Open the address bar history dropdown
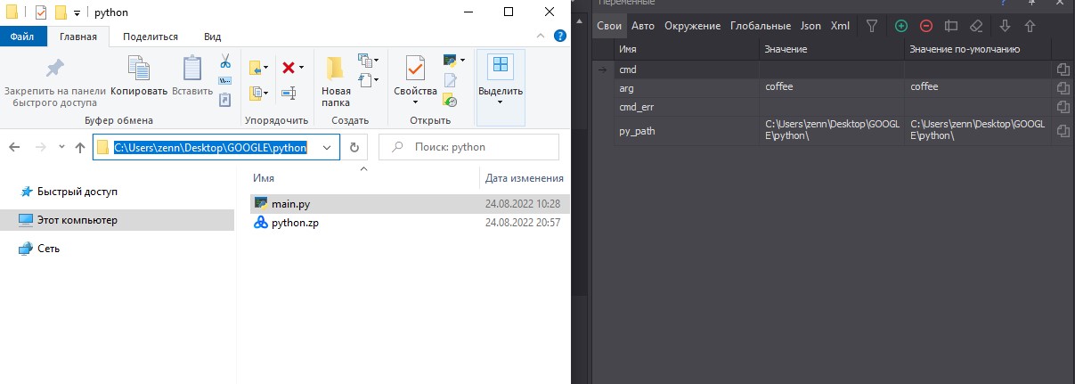This screenshot has height=384, width=1075. (x=328, y=147)
